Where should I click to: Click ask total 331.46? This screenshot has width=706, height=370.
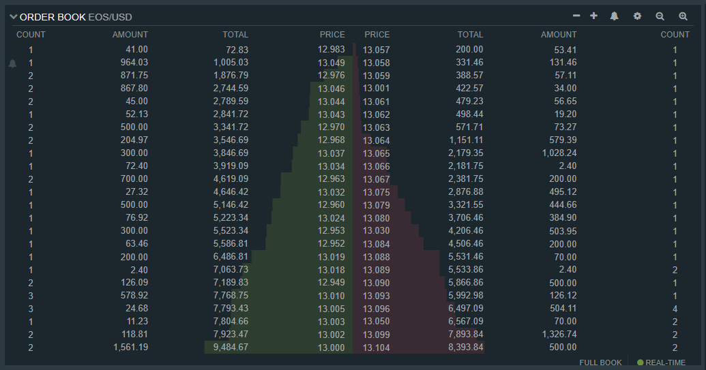coord(469,63)
